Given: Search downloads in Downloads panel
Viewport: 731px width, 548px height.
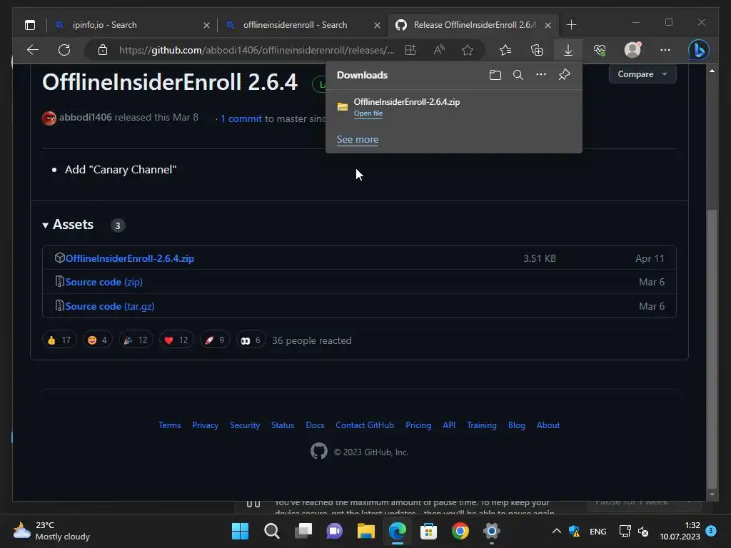Looking at the screenshot, I should 518,74.
